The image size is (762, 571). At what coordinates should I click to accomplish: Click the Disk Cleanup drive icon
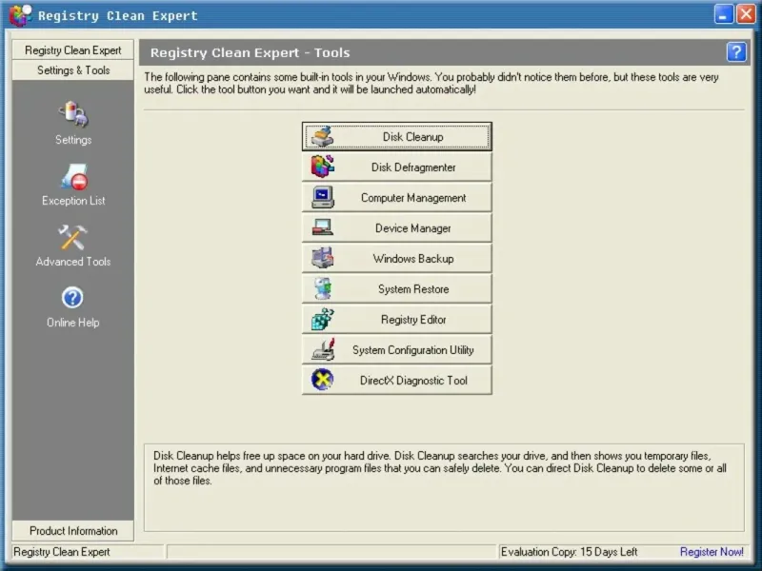coord(322,136)
